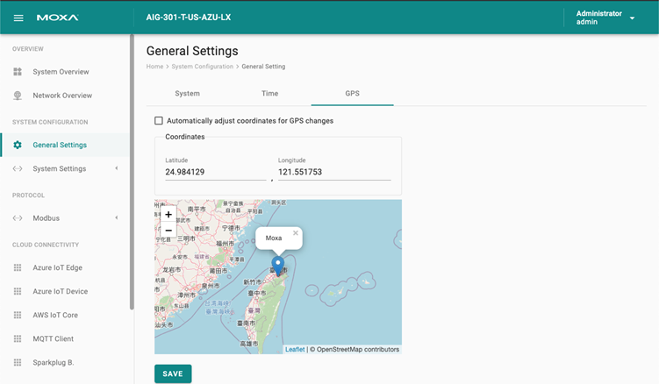Click the System Overview dashboard icon
Viewport: 659px width, 384px height.
pos(18,71)
